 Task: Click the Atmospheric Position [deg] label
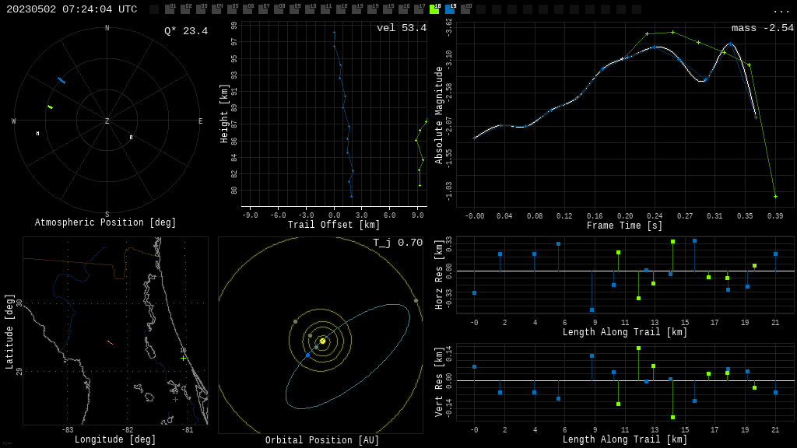point(105,222)
